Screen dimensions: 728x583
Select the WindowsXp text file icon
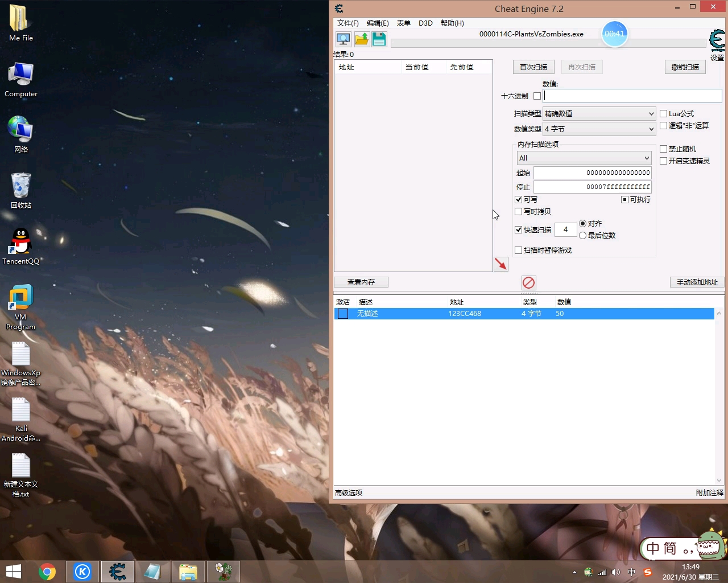21,364
